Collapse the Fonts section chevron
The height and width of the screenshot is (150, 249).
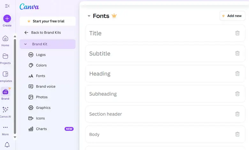89,16
